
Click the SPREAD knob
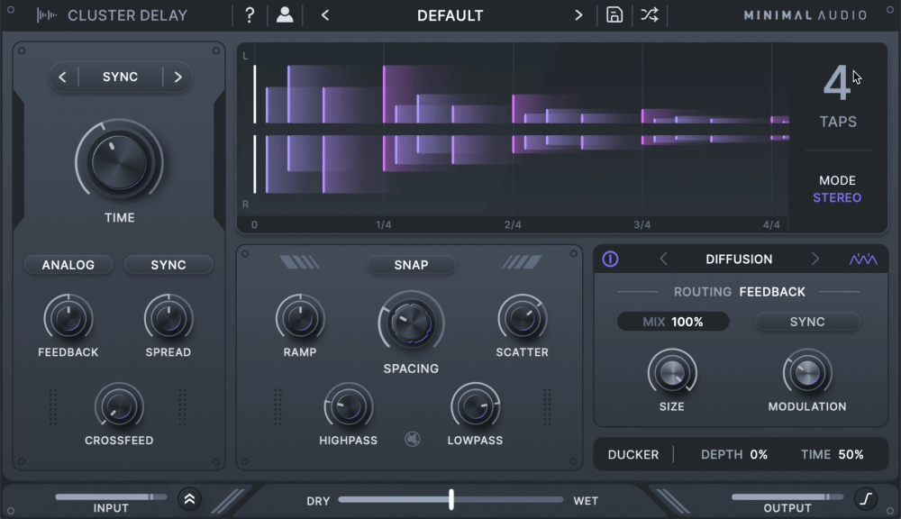pos(168,318)
